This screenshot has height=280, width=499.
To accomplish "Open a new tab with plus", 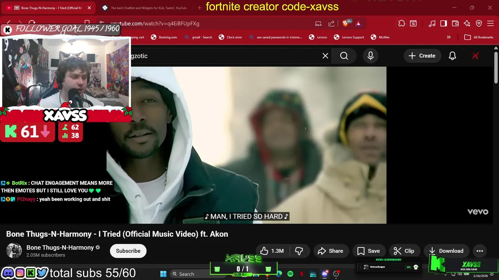I will coord(200,8).
